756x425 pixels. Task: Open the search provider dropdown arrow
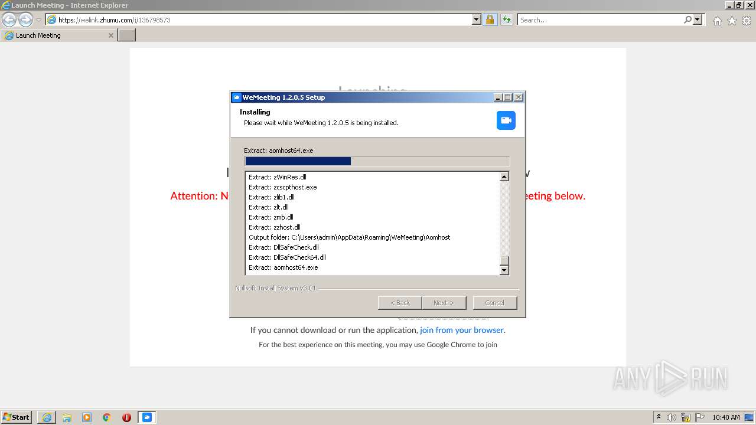[x=698, y=19]
